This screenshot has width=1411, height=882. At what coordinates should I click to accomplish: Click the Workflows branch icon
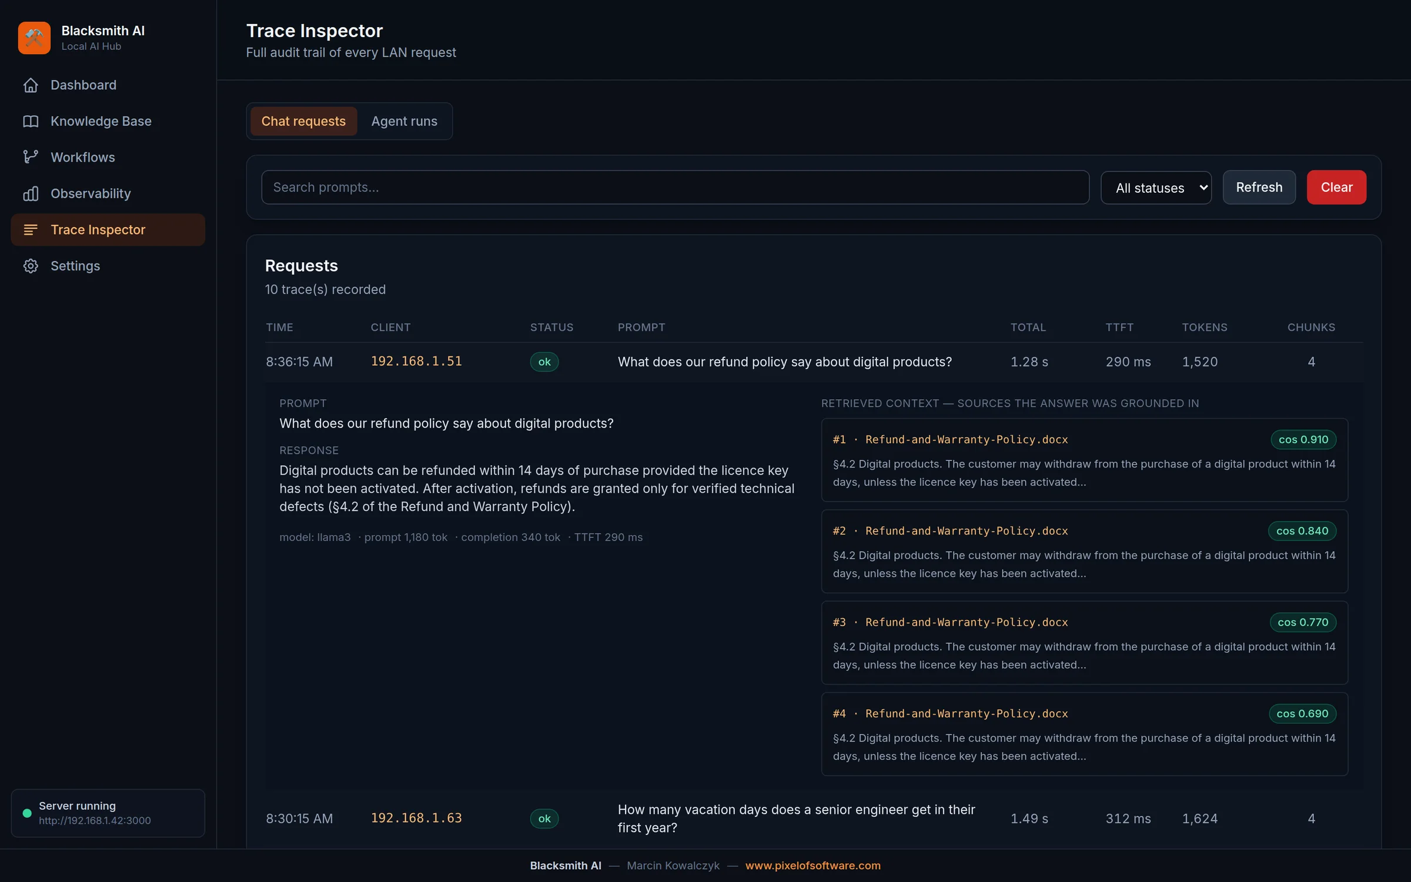(31, 157)
